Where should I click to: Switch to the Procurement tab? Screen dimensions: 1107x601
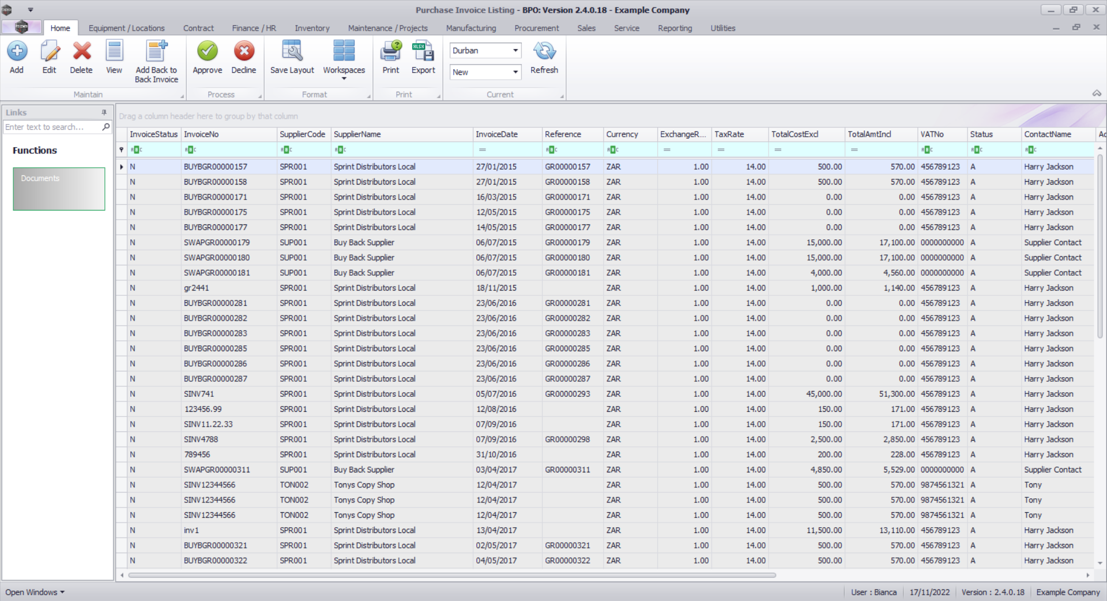(x=536, y=28)
